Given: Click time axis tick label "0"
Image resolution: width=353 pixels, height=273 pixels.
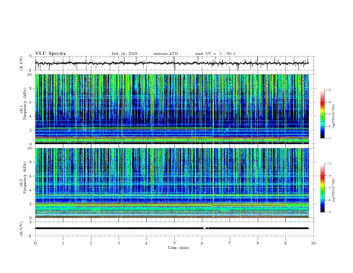Looking at the screenshot, I should coord(35,243).
